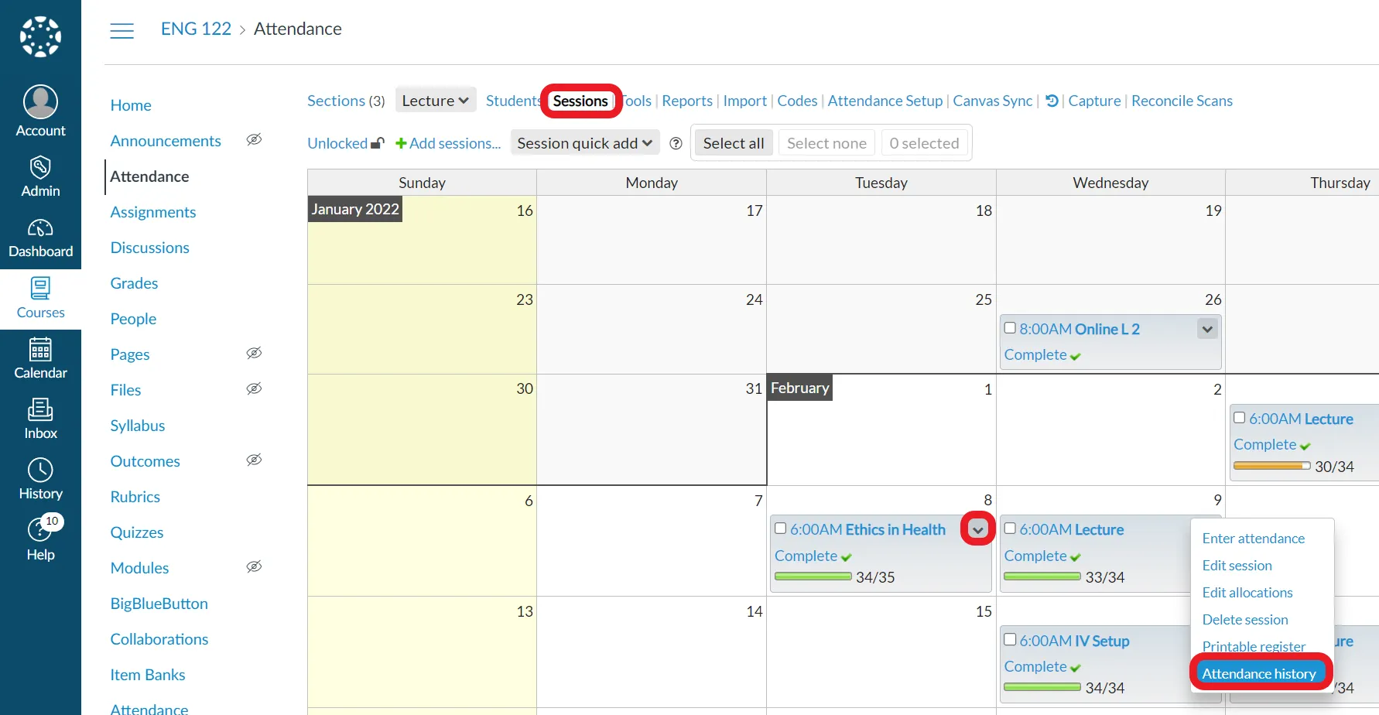Image resolution: width=1379 pixels, height=715 pixels.
Task: Open Inbox in global navigation
Action: (x=40, y=419)
